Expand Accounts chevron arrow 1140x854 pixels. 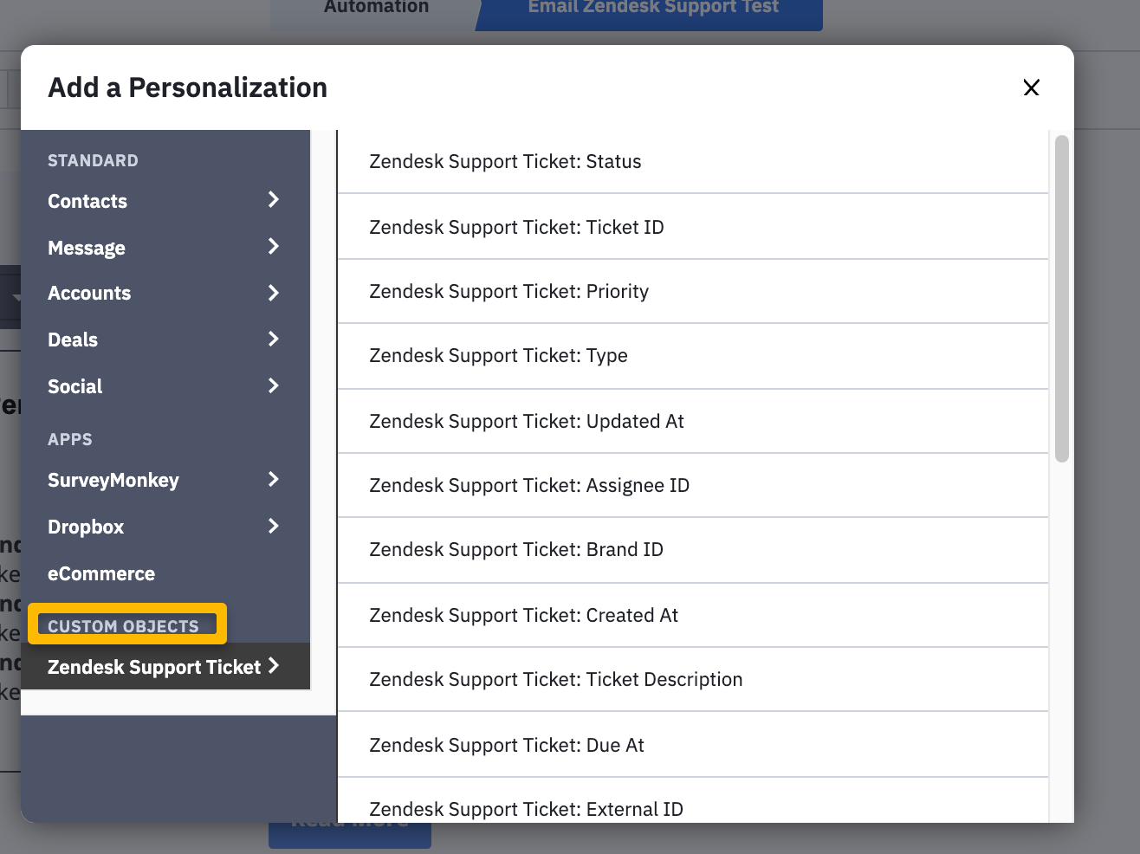tap(274, 293)
